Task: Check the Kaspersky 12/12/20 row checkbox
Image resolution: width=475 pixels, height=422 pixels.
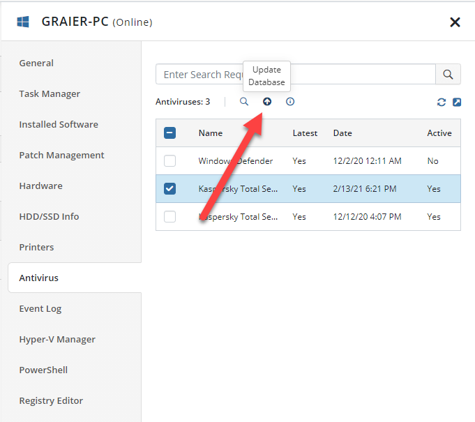Action: [169, 216]
